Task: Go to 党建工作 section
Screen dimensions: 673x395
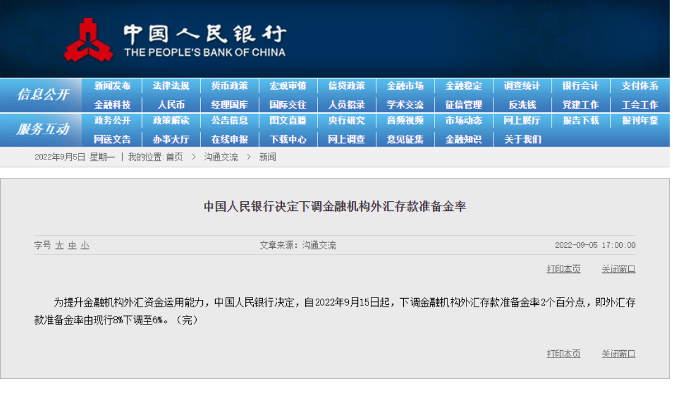Action: click(x=580, y=105)
